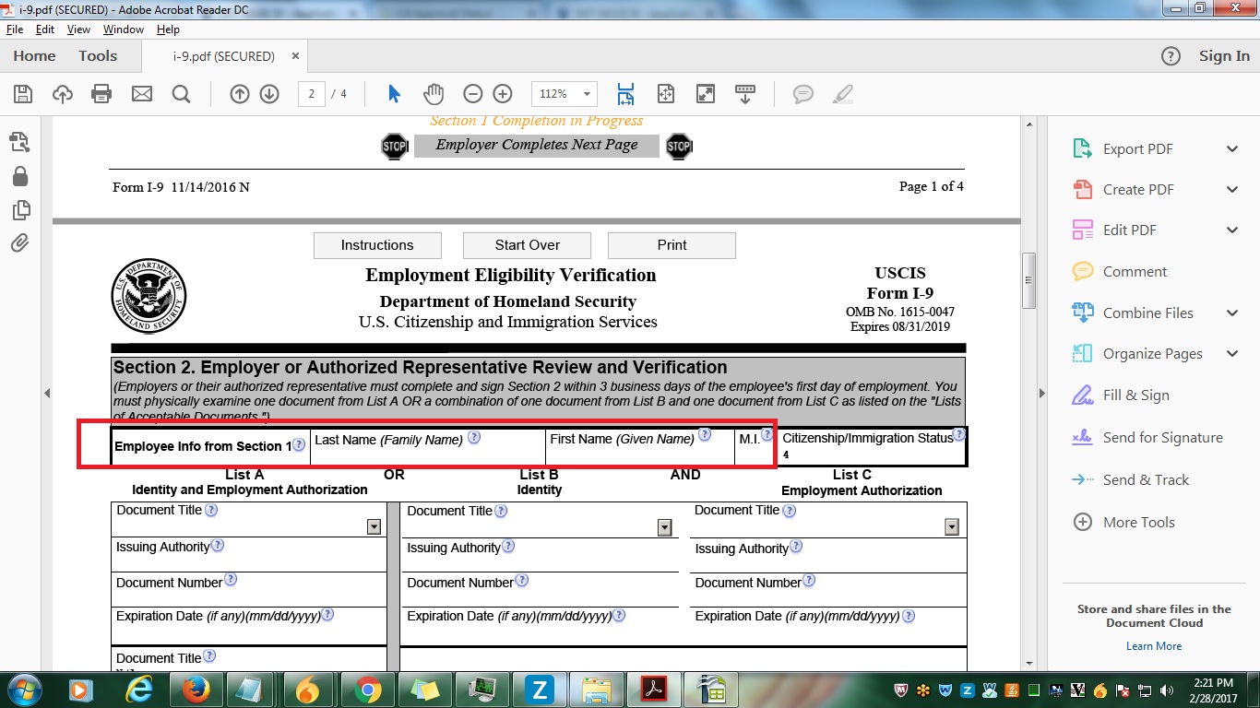Click the Start Over button on form

point(527,244)
